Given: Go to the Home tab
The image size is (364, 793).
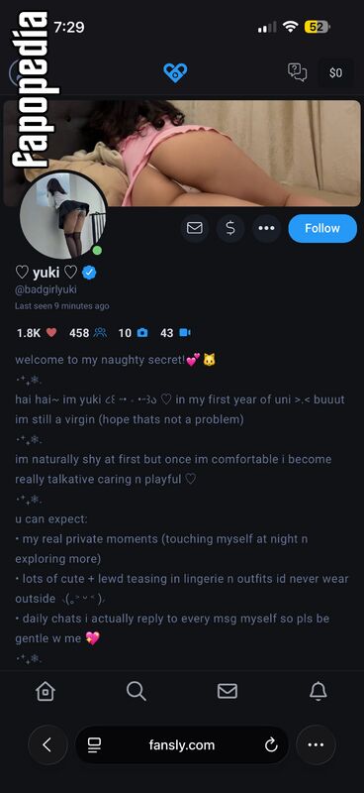Looking at the screenshot, I should (x=45, y=691).
